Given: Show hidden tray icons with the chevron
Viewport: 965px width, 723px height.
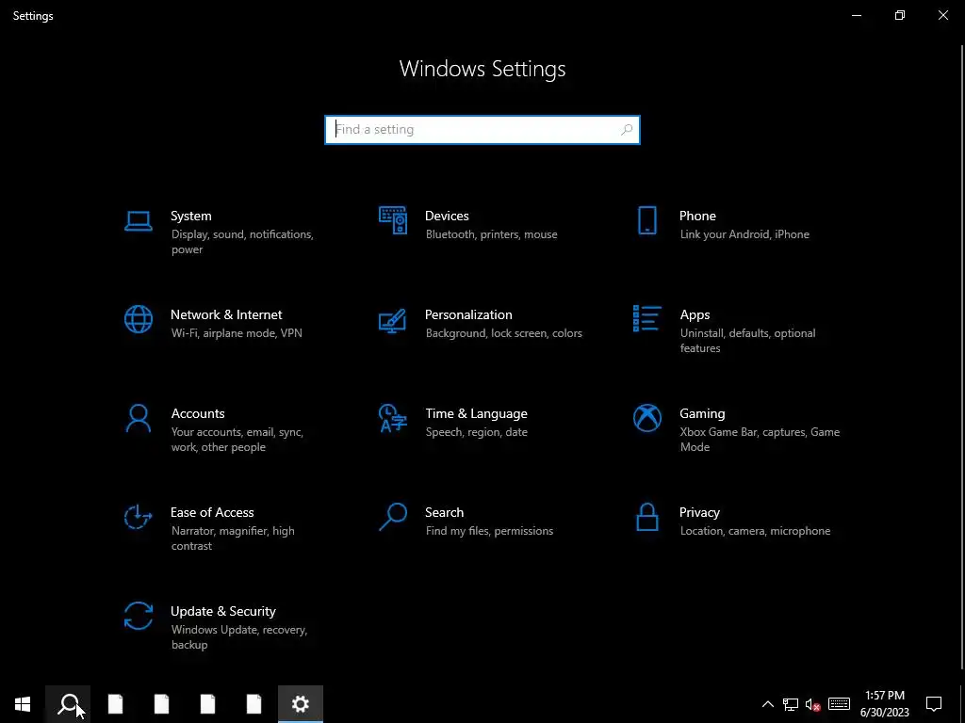Looking at the screenshot, I should coord(767,704).
